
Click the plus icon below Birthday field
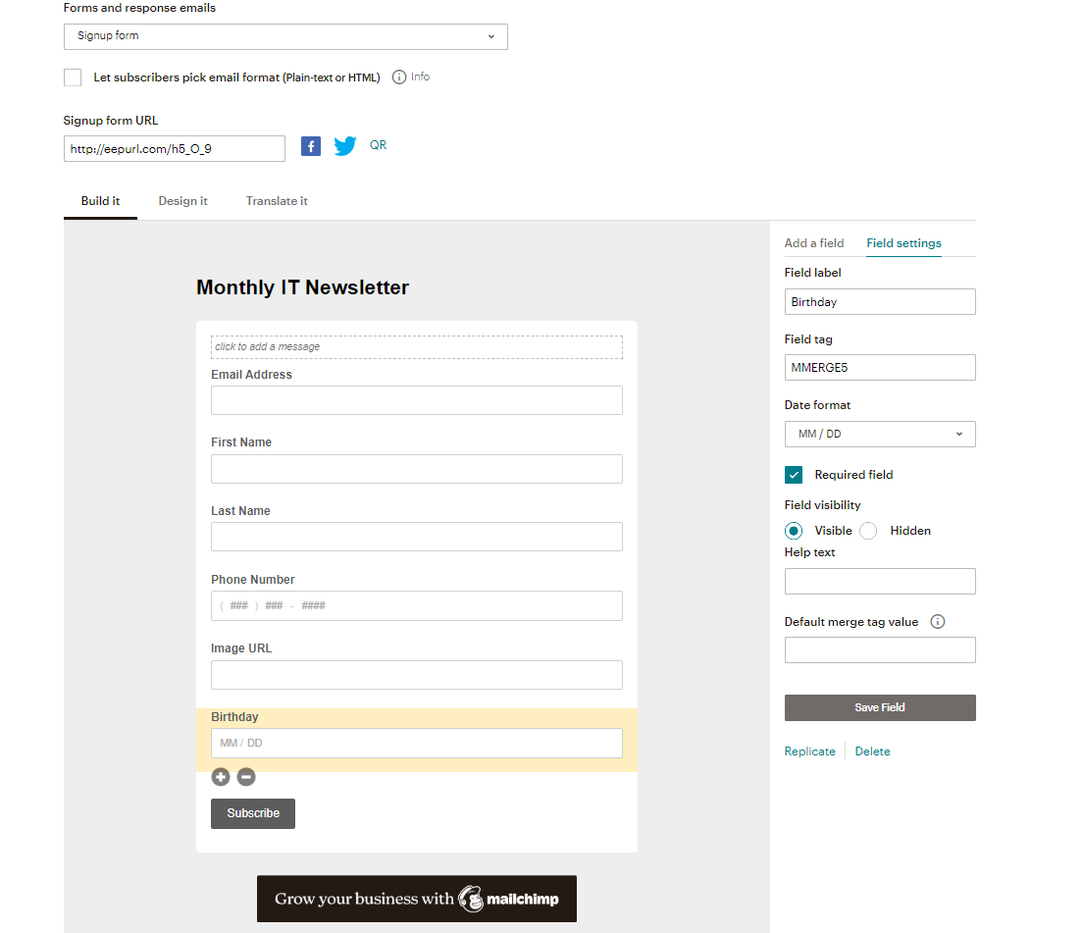coord(221,777)
